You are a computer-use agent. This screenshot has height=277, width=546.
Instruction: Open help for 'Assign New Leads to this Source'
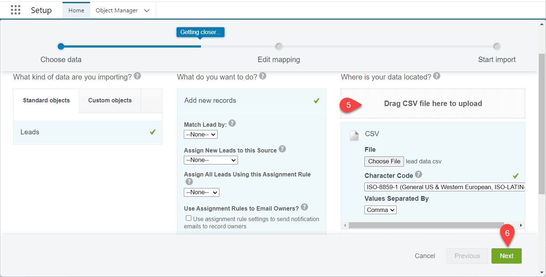click(282, 149)
